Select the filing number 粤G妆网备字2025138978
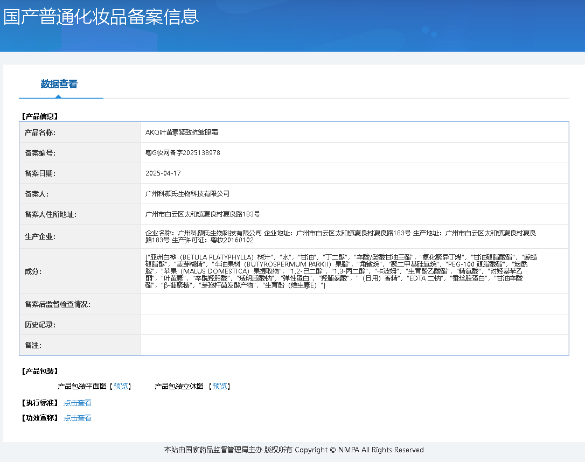The image size is (585, 462). (183, 152)
